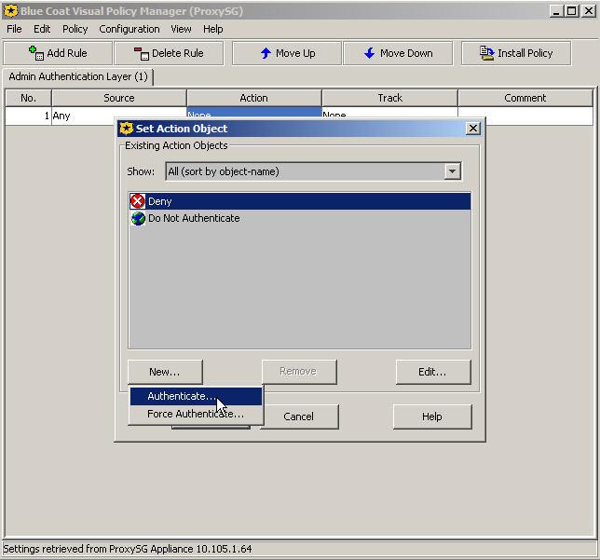Click the Delete Rule toolbar icon
This screenshot has height=560, width=600.
(x=141, y=53)
